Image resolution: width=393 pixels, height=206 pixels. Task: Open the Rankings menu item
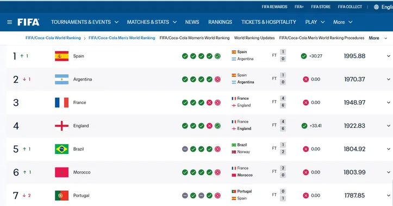coord(220,22)
